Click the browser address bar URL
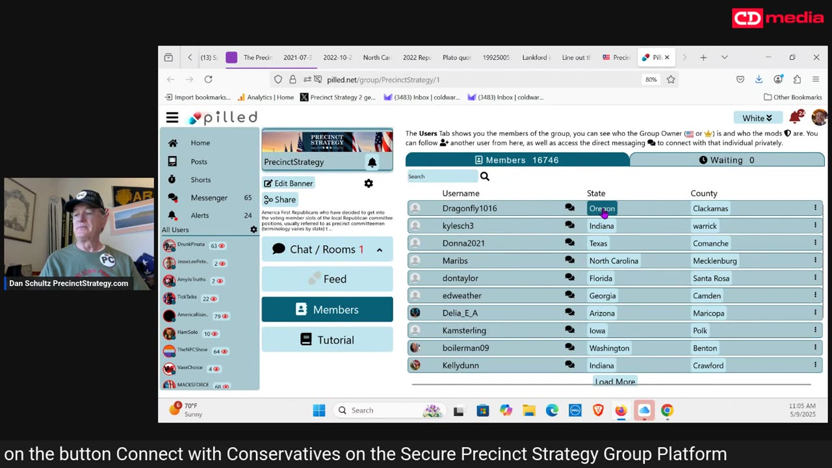The width and height of the screenshot is (832, 468). click(383, 79)
